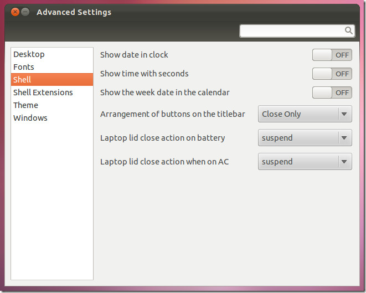This screenshot has width=366, height=293.
Task: Open titlebar button arrangement dropdown
Action: coord(305,114)
